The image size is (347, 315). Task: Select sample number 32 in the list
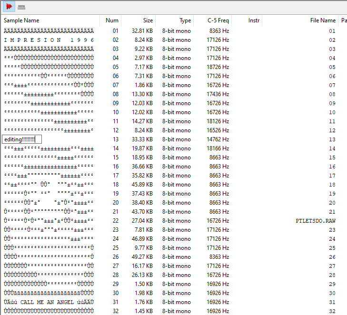tap(115, 311)
